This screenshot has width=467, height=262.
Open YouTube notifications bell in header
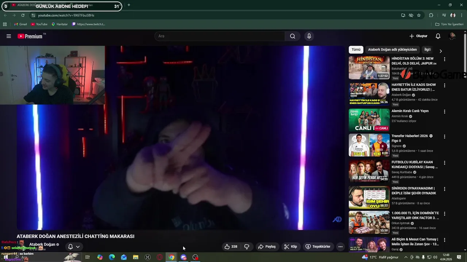[x=438, y=36]
